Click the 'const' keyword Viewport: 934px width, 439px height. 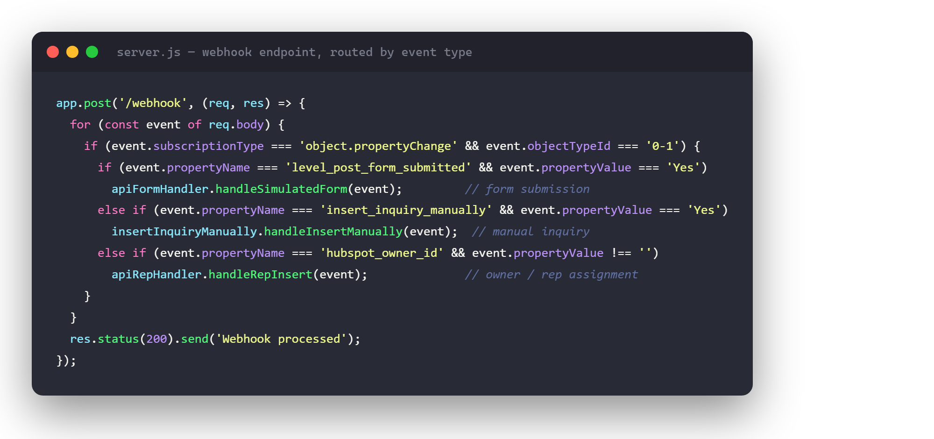[x=122, y=125]
